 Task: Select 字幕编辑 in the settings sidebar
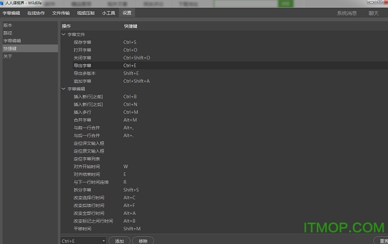(30, 41)
